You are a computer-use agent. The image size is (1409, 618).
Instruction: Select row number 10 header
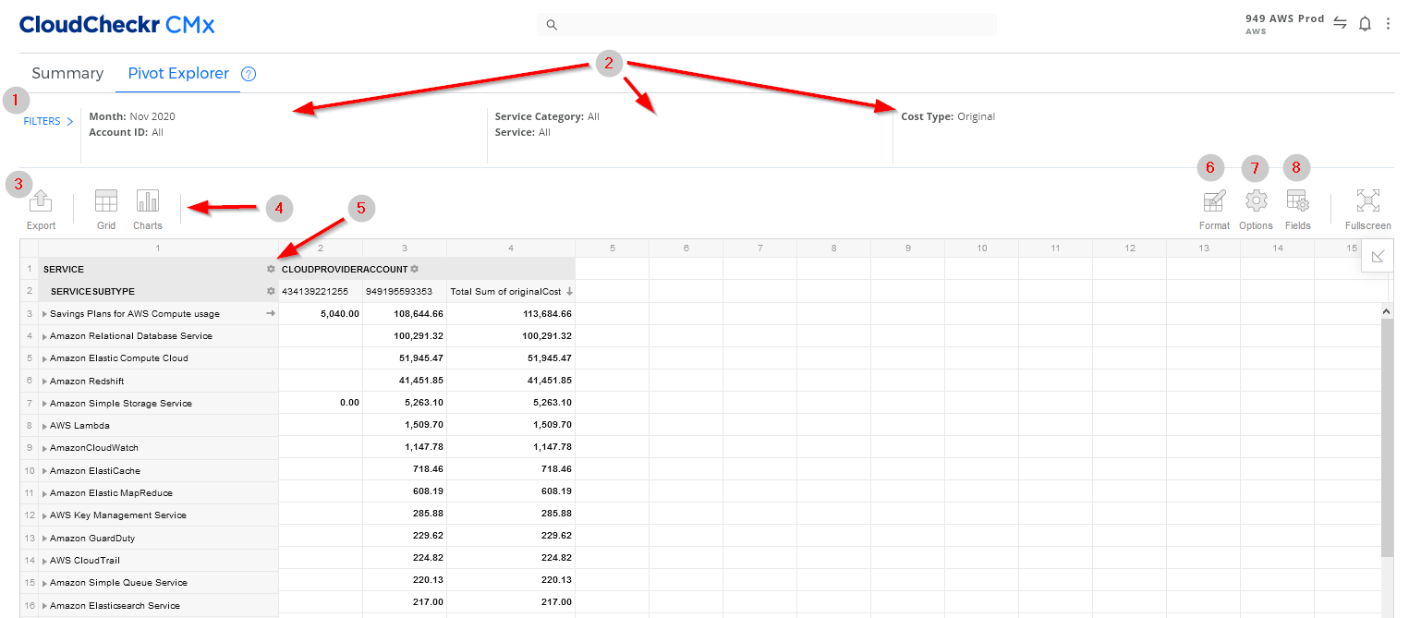pyautogui.click(x=30, y=471)
